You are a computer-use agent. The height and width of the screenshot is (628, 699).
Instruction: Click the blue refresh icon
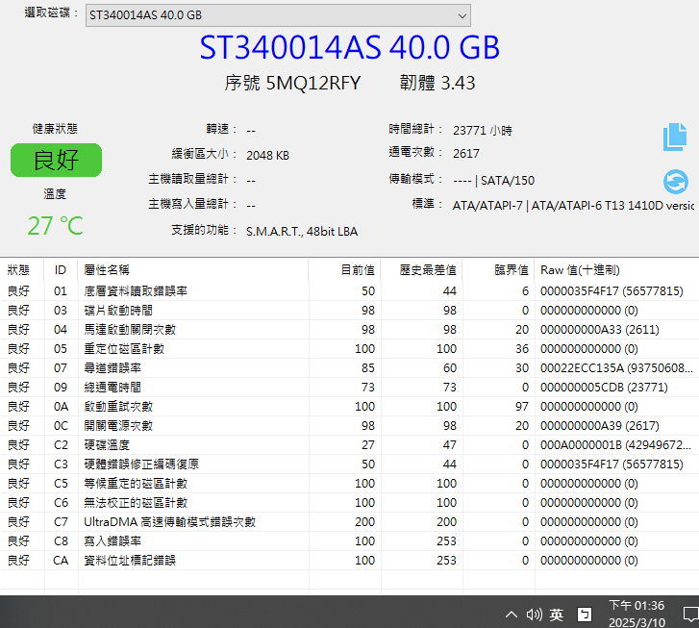coord(675,182)
